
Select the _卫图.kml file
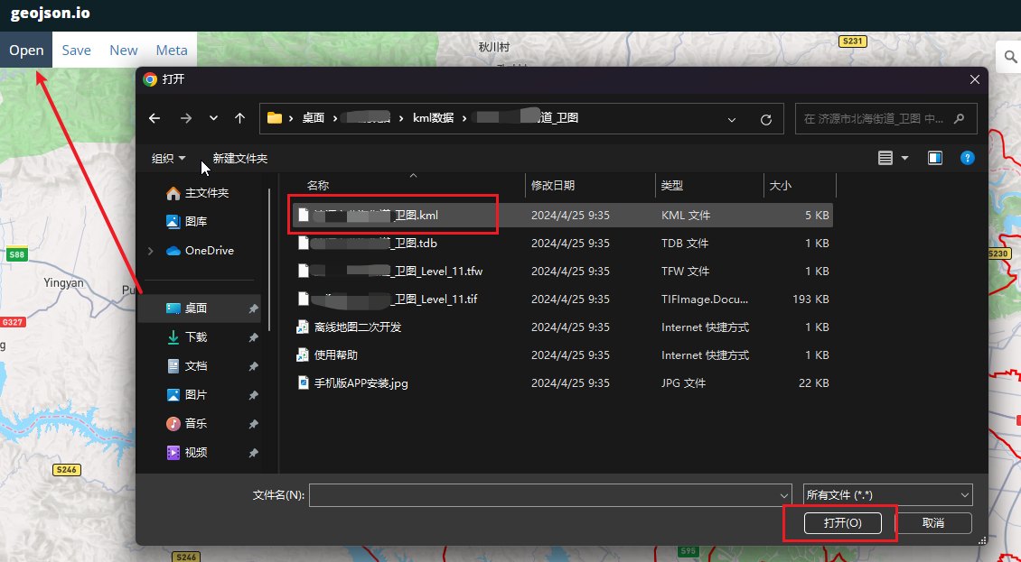pyautogui.click(x=563, y=216)
